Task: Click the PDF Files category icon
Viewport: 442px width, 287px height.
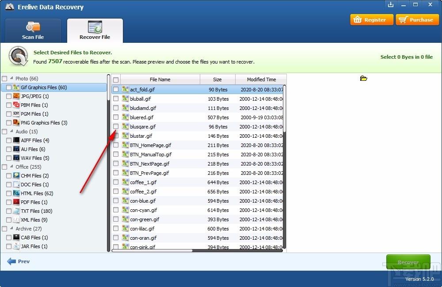Action: pos(16,202)
